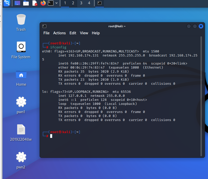Click the mtu 65536 text

[x=122, y=92]
